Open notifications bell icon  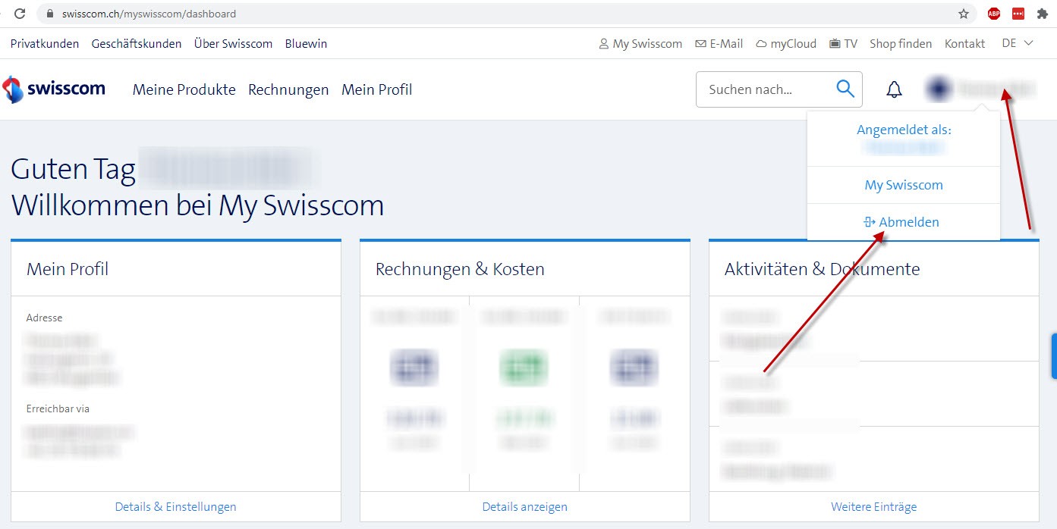click(x=895, y=90)
